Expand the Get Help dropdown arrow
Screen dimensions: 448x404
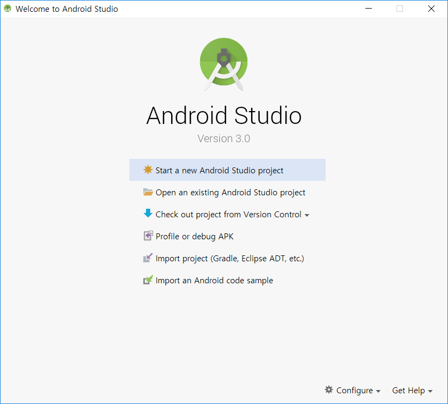430,391
